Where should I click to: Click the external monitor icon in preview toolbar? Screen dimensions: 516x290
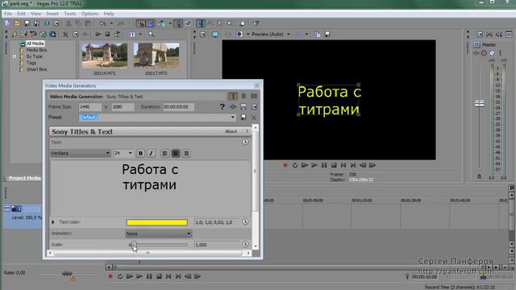(x=215, y=34)
